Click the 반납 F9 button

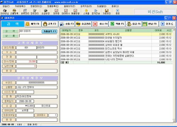(150, 24)
